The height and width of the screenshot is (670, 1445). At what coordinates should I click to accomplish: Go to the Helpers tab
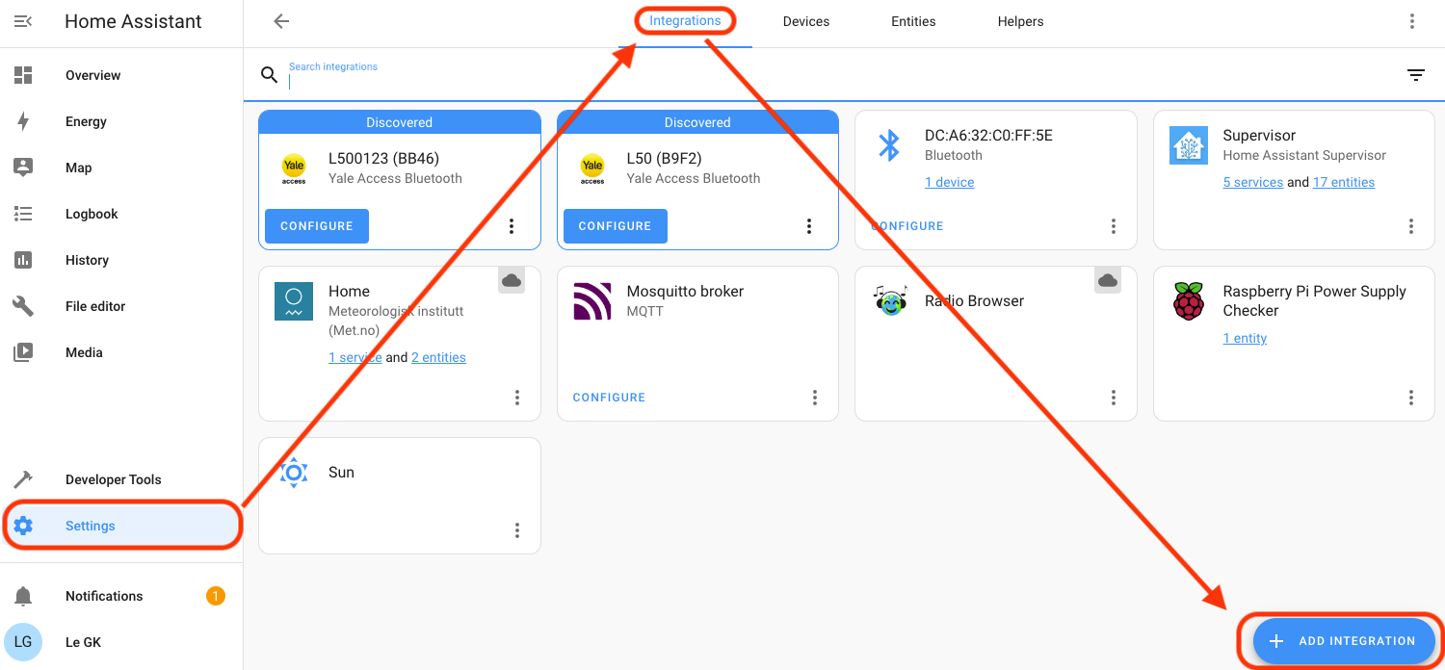coord(1020,21)
